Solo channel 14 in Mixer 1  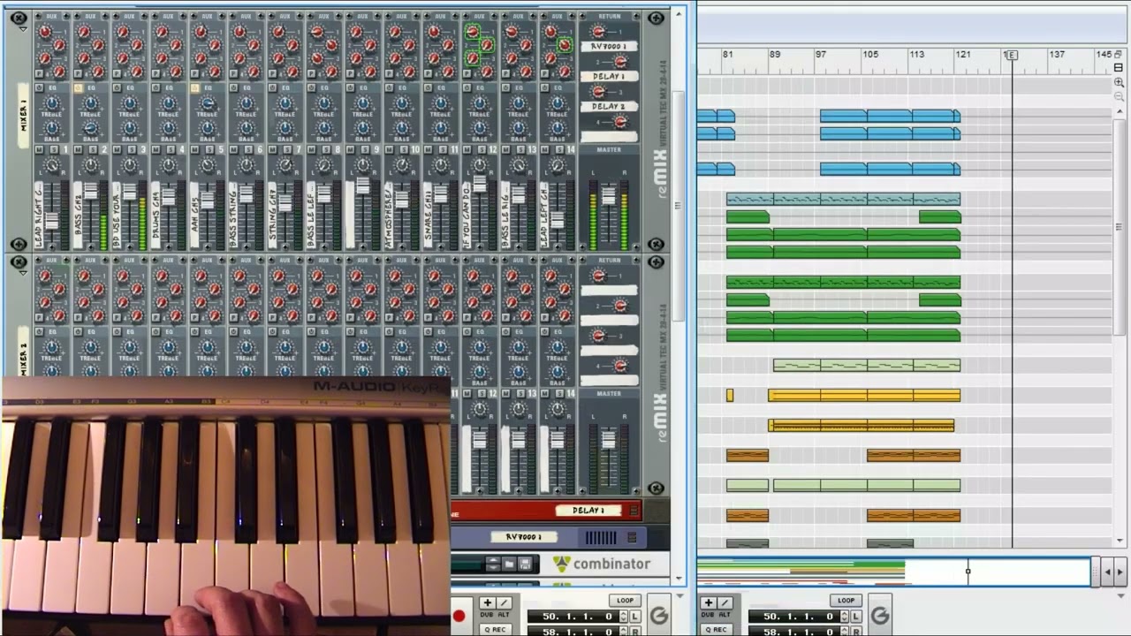click(x=560, y=150)
